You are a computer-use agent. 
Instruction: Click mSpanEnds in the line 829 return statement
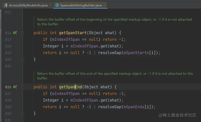click(134, 107)
